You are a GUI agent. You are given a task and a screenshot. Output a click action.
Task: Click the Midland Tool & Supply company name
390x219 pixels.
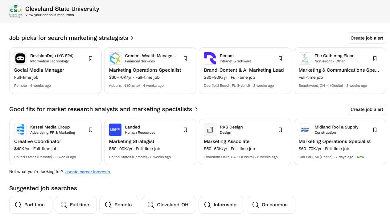336,127
